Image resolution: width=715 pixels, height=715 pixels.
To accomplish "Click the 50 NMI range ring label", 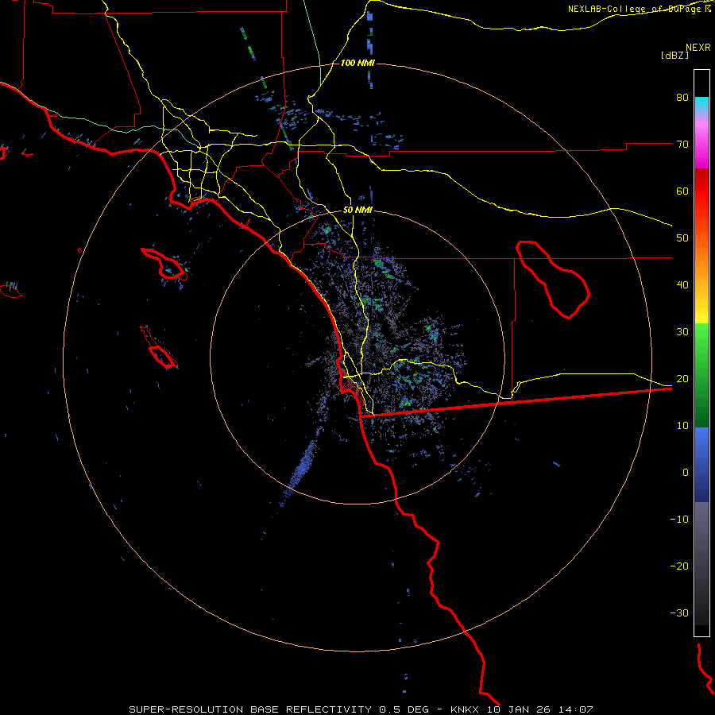I will [x=357, y=211].
